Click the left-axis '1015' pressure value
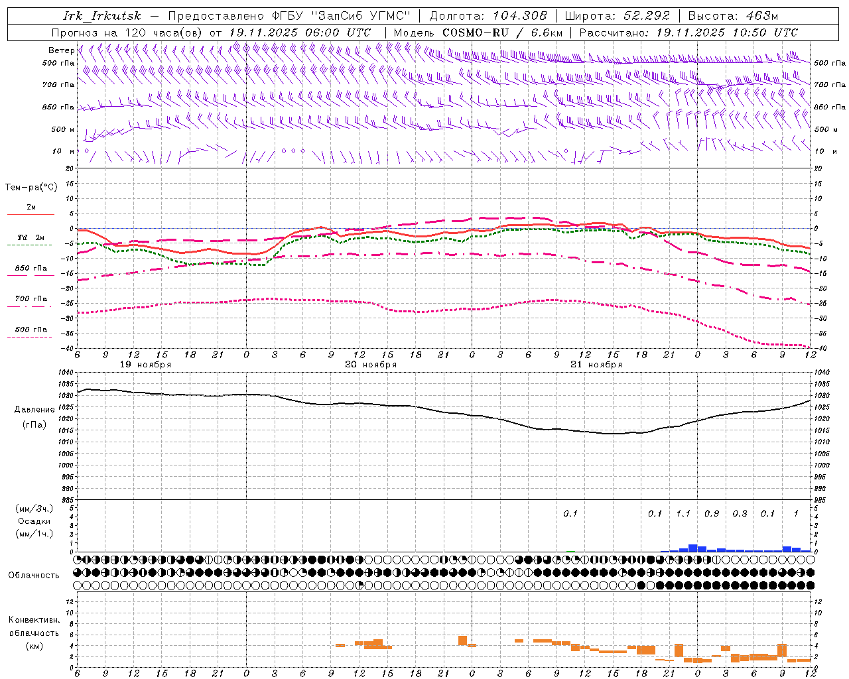The image size is (849, 679). tap(64, 430)
